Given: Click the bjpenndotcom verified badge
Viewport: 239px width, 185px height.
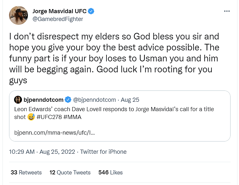Looking at the screenshot, I should pos(68,100).
